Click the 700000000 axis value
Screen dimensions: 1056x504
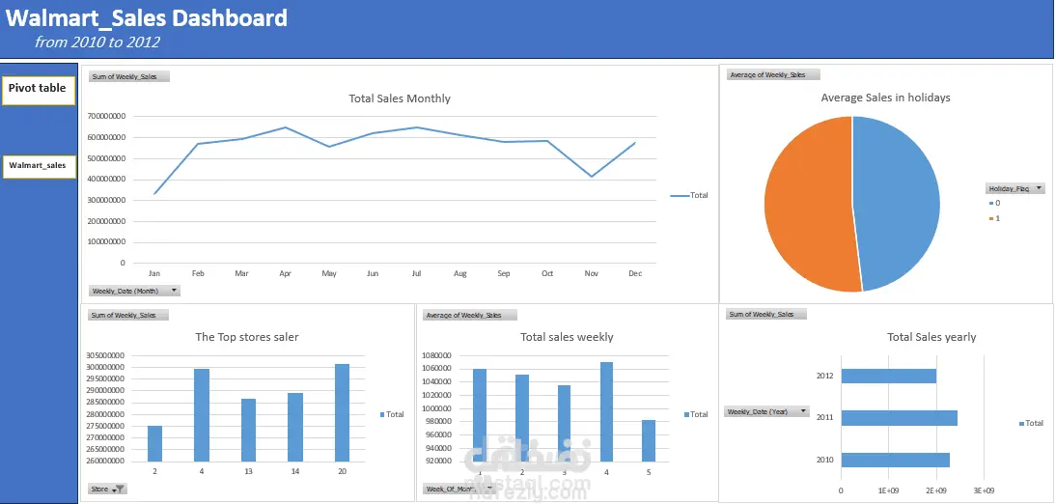(106, 117)
